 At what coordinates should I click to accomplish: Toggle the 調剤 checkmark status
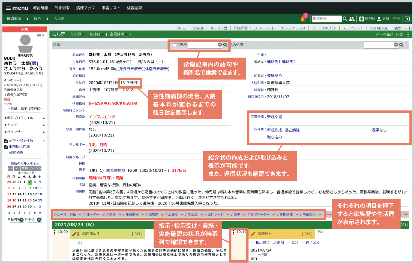pyautogui.click(x=274, y=243)
